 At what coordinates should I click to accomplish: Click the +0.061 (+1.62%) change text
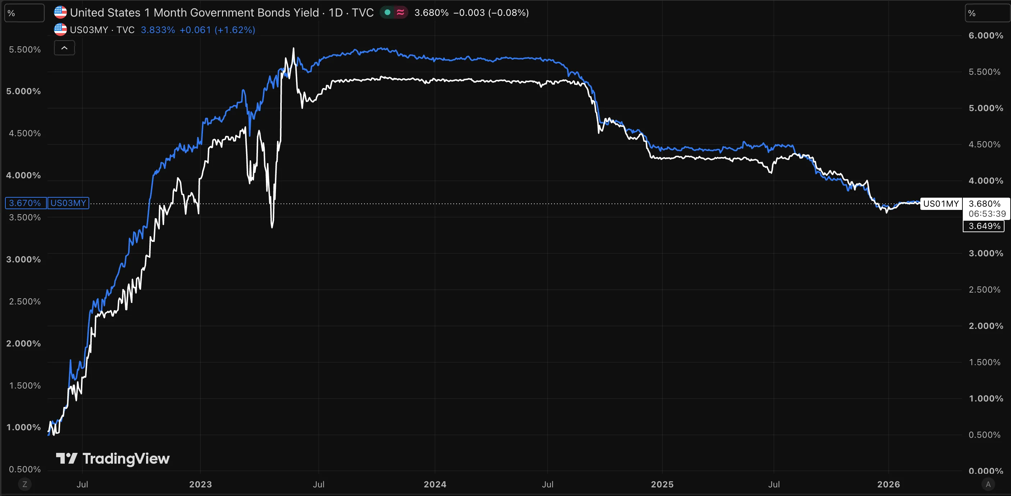point(217,30)
